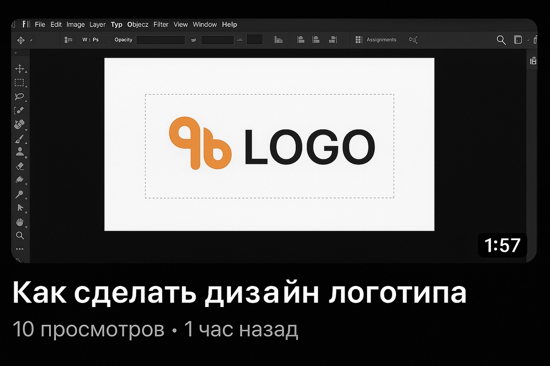Screen dimensions: 550x366
Task: Open the Filter menu
Action: (161, 25)
